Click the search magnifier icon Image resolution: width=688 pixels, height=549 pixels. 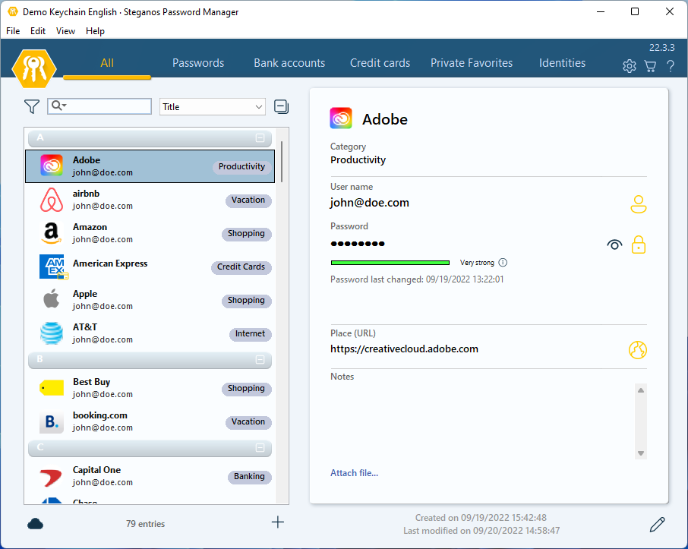tap(57, 106)
